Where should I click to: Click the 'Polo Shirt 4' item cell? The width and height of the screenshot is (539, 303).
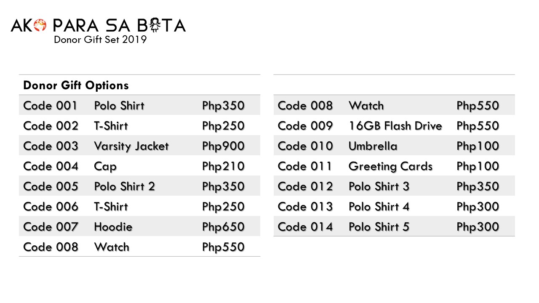(379, 207)
